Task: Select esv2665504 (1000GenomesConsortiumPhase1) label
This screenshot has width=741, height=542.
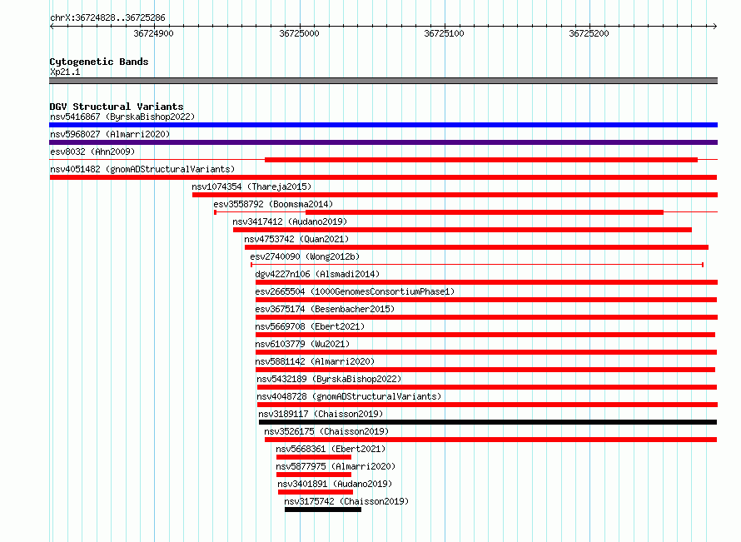Action: (355, 291)
